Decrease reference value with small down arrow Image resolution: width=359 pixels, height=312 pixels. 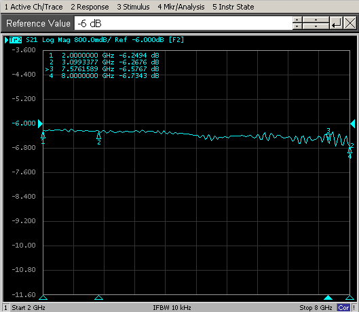[x=297, y=26]
